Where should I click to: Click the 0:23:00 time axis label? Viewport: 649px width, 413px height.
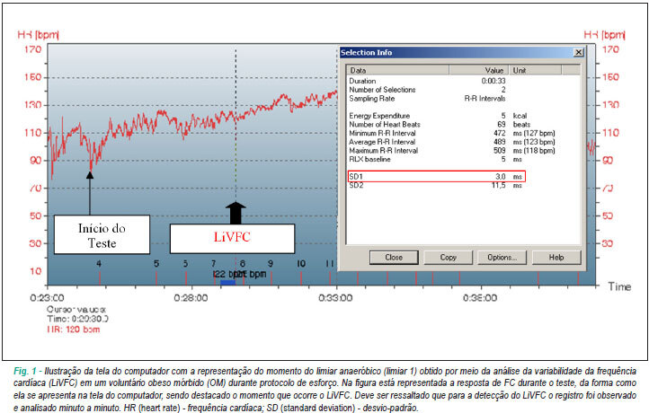point(47,298)
